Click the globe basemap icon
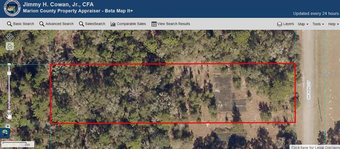Image resolution: width=340 pixels, height=149 pixels. coord(5,133)
